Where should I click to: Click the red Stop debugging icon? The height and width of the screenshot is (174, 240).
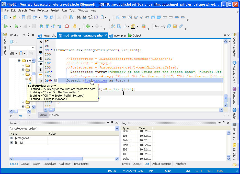[x=67, y=26]
